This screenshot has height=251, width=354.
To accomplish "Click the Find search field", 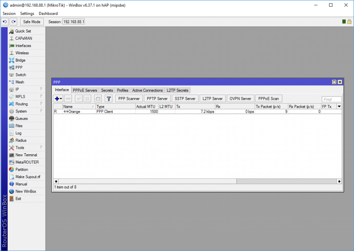I will click(x=332, y=99).
